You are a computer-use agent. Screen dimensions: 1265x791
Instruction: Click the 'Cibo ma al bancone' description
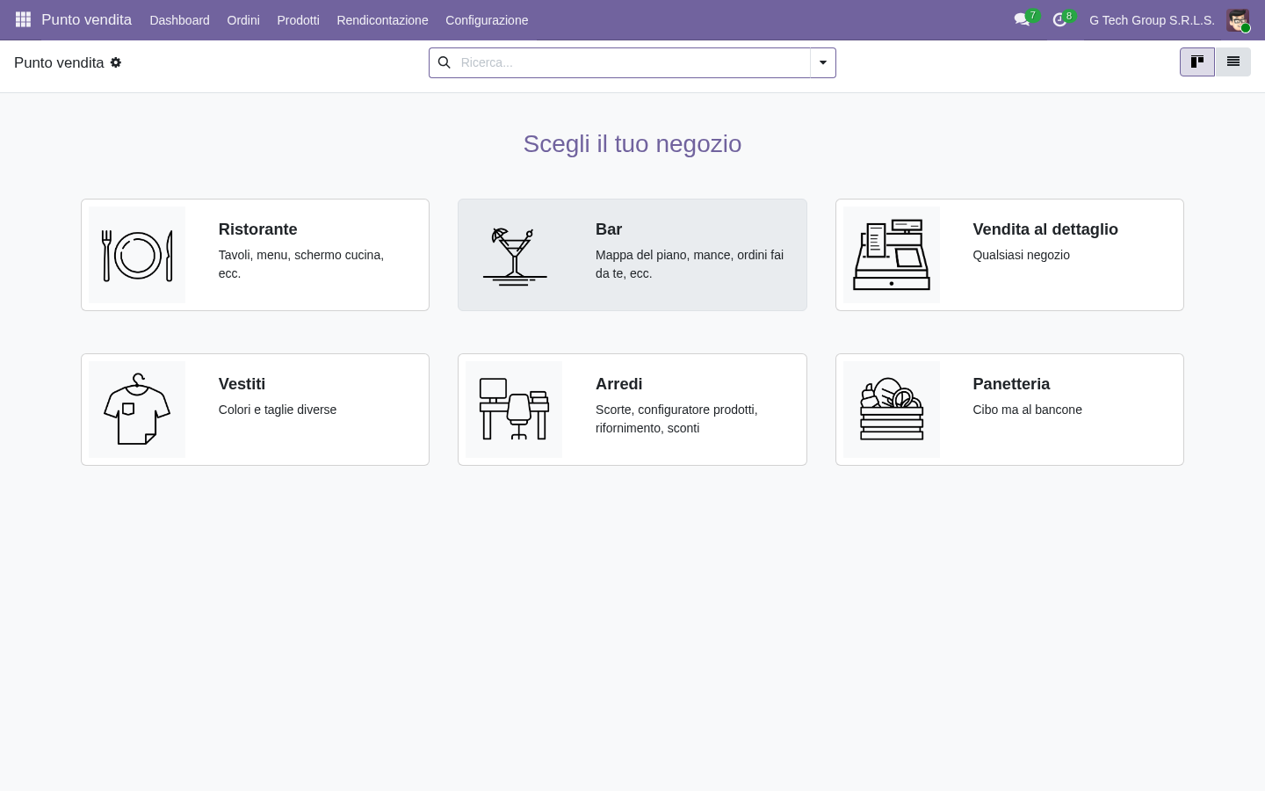[x=1027, y=410]
